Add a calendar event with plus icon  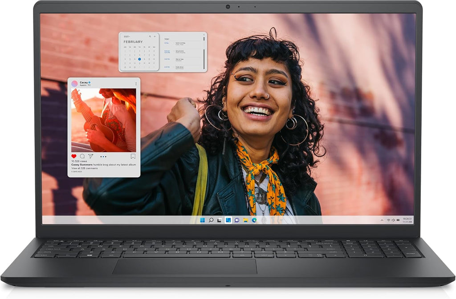coord(155,36)
